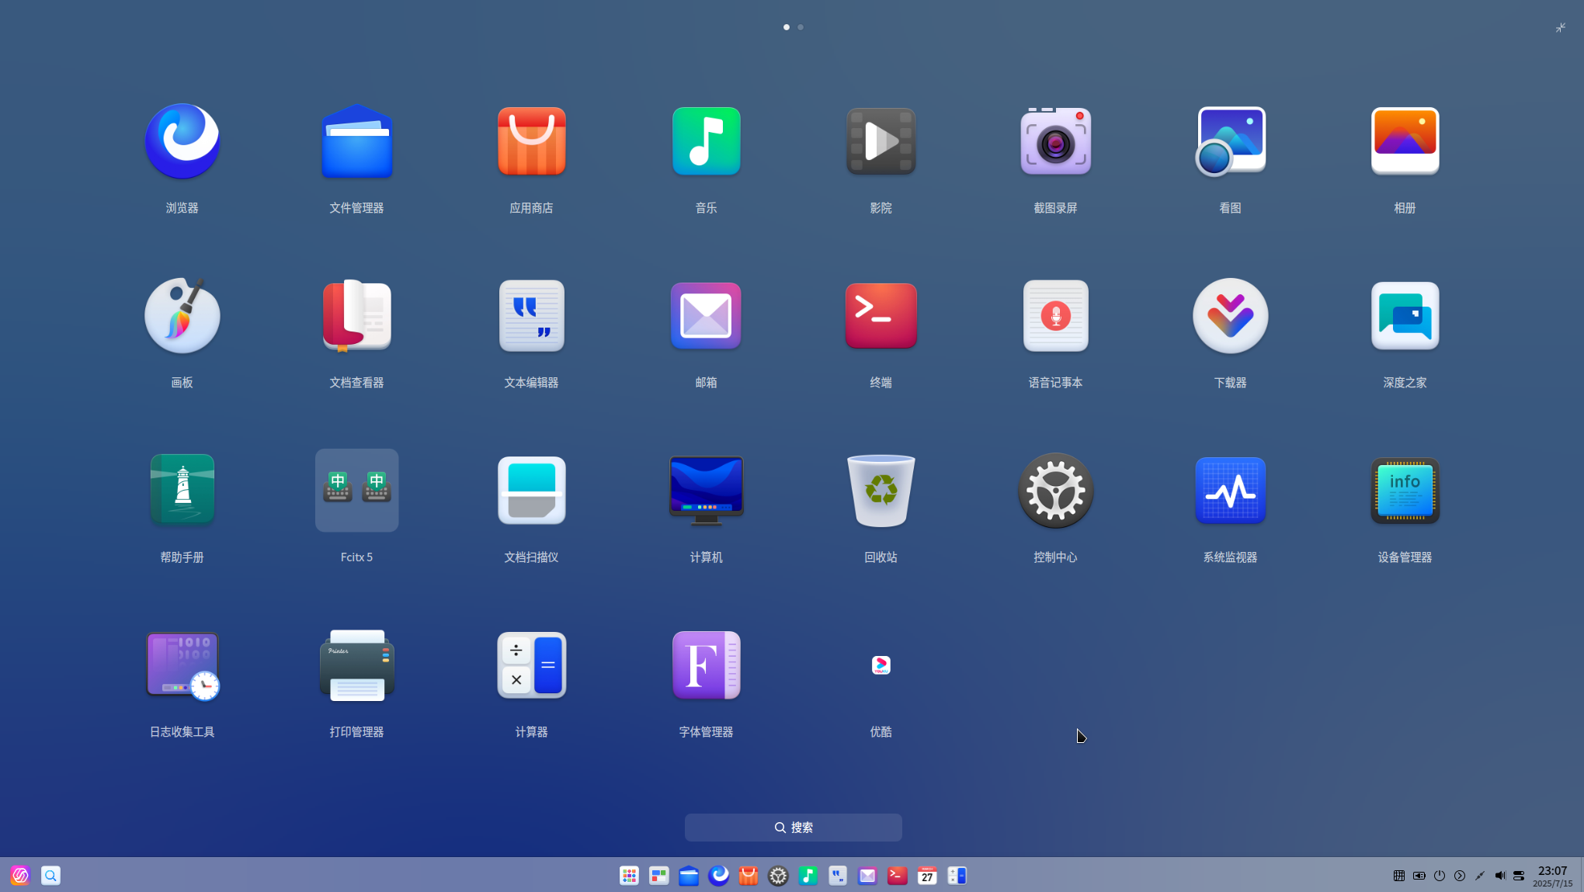Open the 终端 terminal in launcher grid
The width and height of the screenshot is (1584, 892).
[881, 316]
